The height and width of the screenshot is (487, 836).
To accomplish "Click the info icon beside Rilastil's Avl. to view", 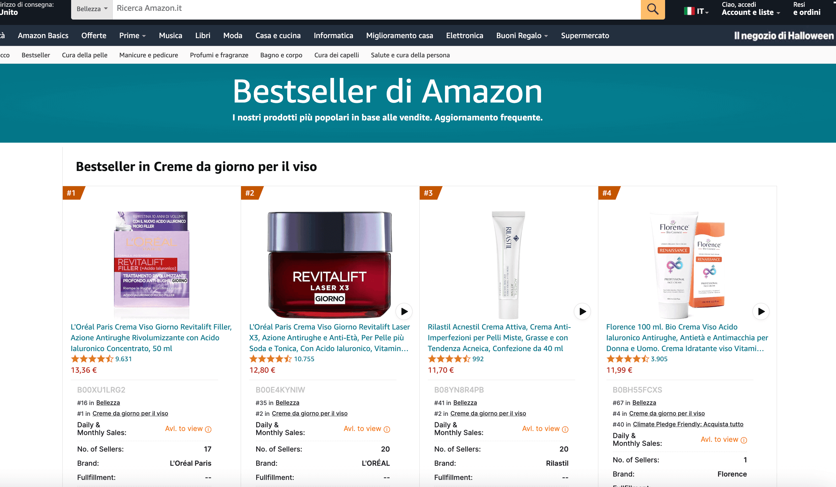I will pyautogui.click(x=565, y=429).
